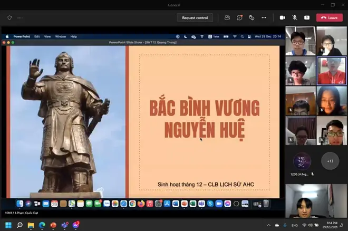
Task: Open Messages from the Dock
Action: click(89, 204)
